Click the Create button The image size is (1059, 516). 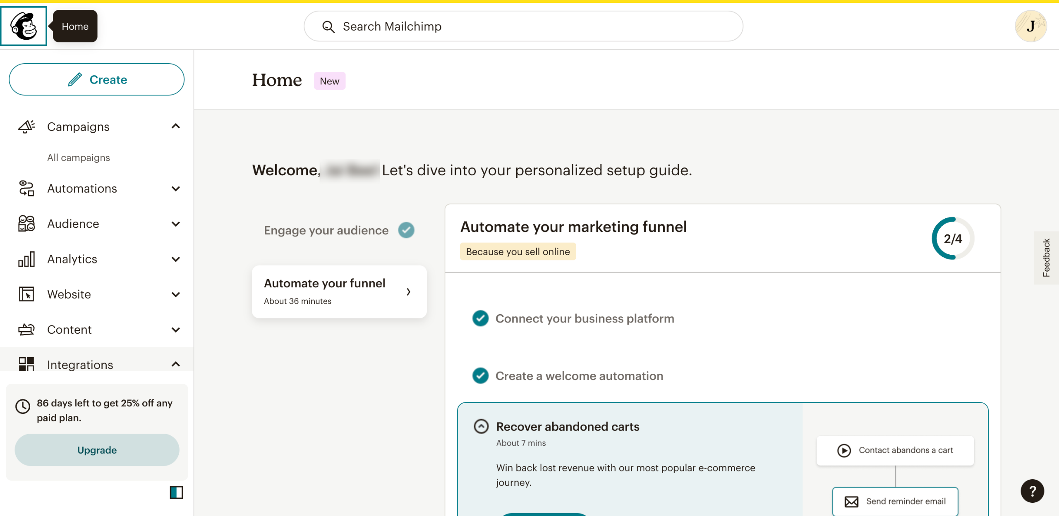click(x=96, y=79)
